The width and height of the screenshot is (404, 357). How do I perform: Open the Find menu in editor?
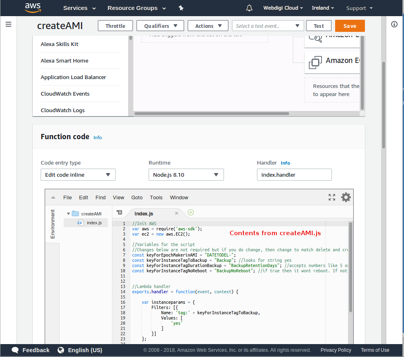point(100,198)
